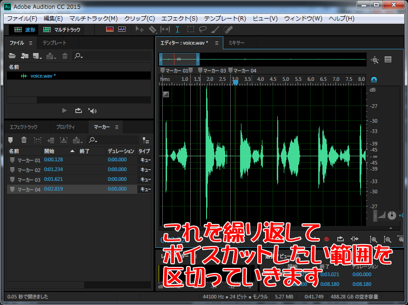Toggle auto-play speaker in Files panel
Image resolution: width=408 pixels, height=305 pixels.
pyautogui.click(x=93, y=111)
